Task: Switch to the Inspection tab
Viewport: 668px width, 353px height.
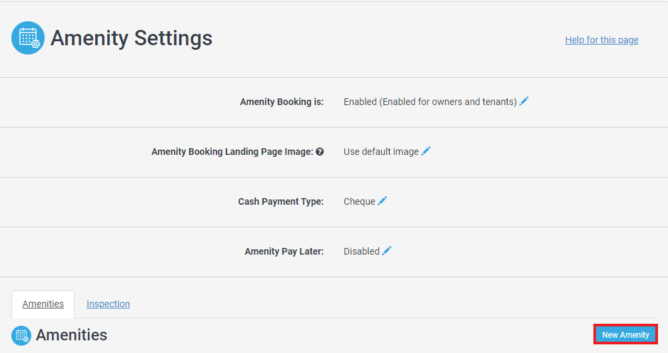Action: pyautogui.click(x=108, y=304)
